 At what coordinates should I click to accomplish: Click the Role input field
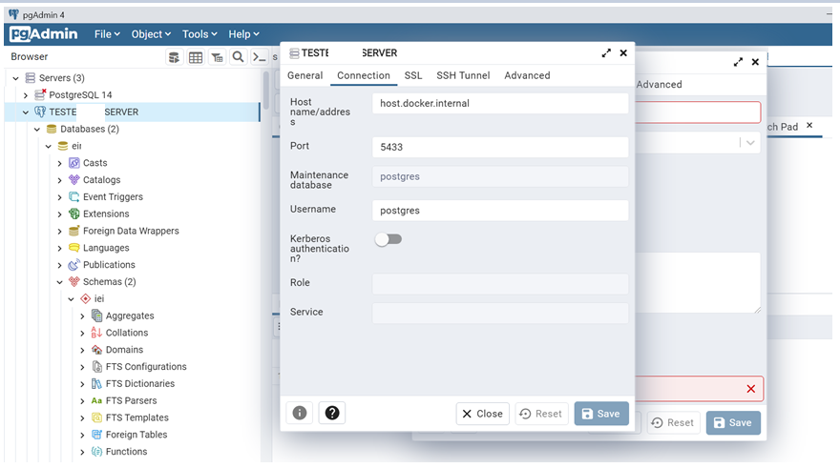(500, 284)
